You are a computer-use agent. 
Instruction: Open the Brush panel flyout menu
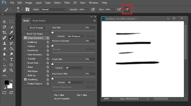pos(94,21)
